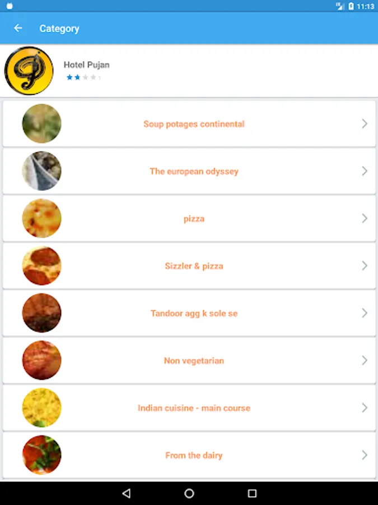Open the Non vegetarian category

[x=194, y=361]
